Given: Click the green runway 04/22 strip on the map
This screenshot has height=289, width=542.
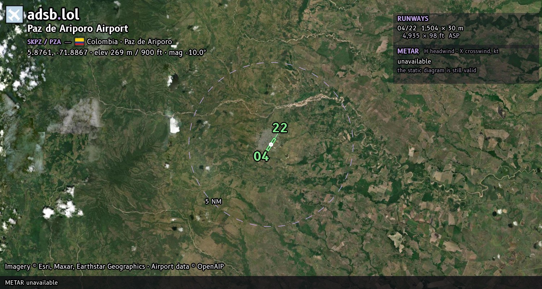Looking at the screenshot, I should tap(271, 144).
